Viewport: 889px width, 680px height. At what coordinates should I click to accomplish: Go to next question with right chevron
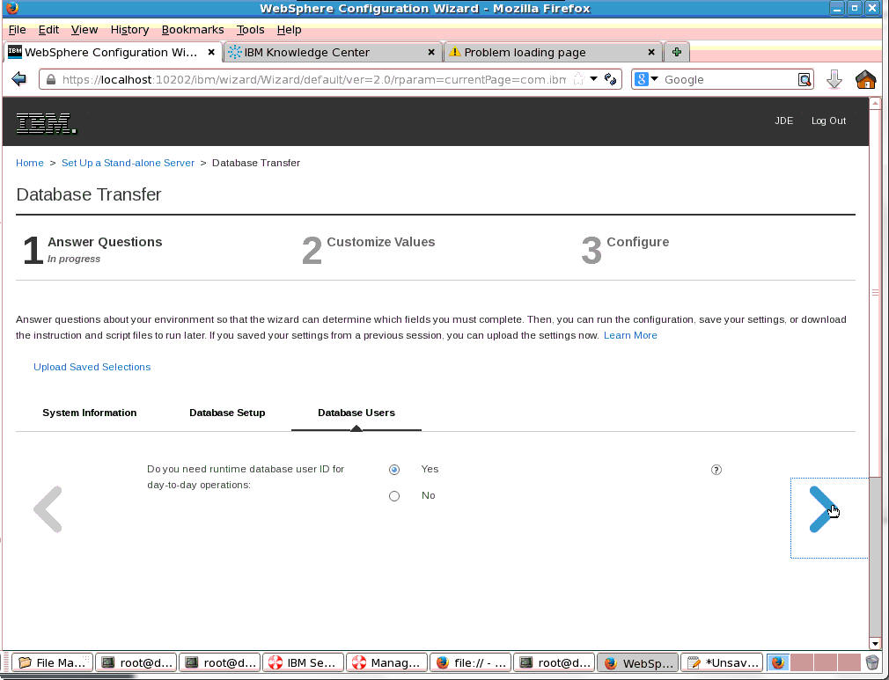[822, 509]
